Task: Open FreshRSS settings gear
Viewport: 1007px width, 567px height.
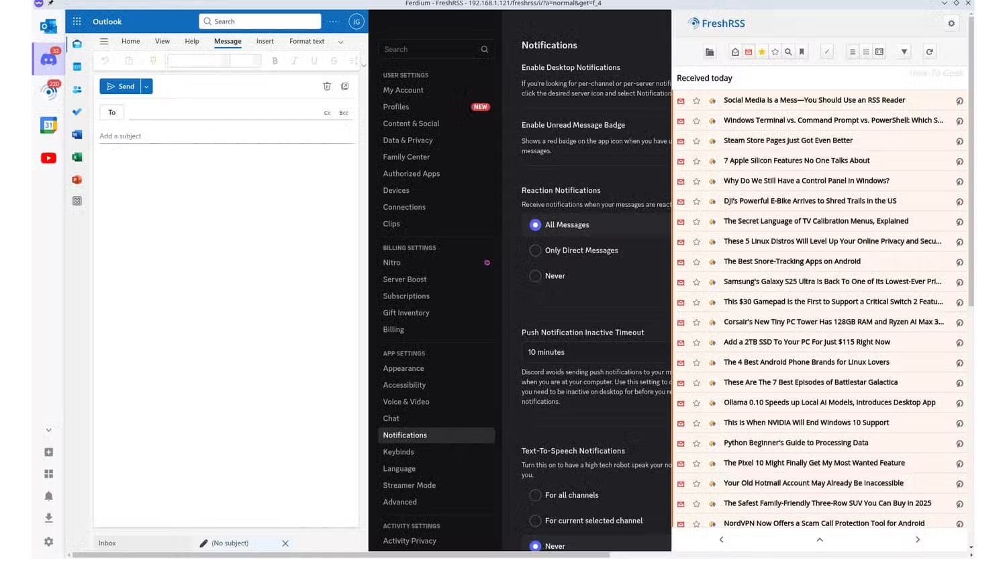Action: (x=951, y=24)
